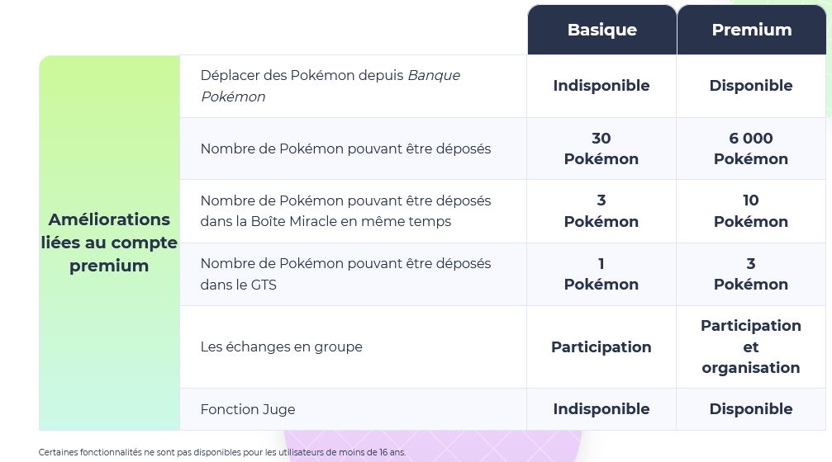Image resolution: width=832 pixels, height=462 pixels.
Task: Select the Premium column header
Action: click(x=751, y=30)
